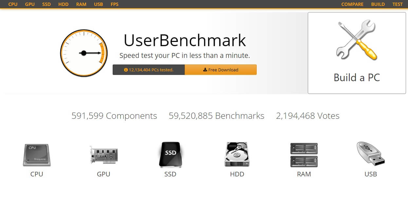Select the USB flash drive icon
The height and width of the screenshot is (197, 408).
click(370, 154)
